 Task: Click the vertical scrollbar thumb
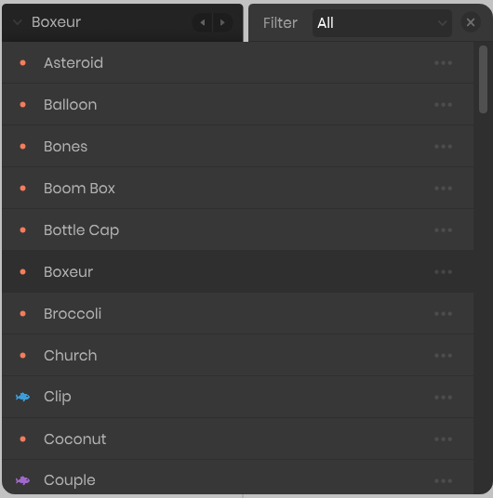coord(483,79)
